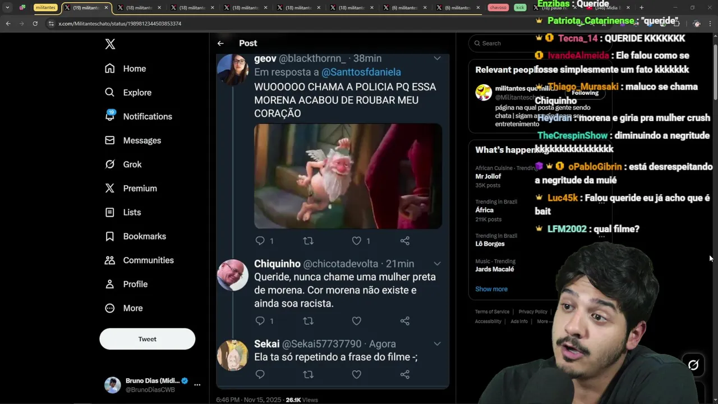Open the gnome GIF in geov's post
The height and width of the screenshot is (404, 718).
coord(348,176)
